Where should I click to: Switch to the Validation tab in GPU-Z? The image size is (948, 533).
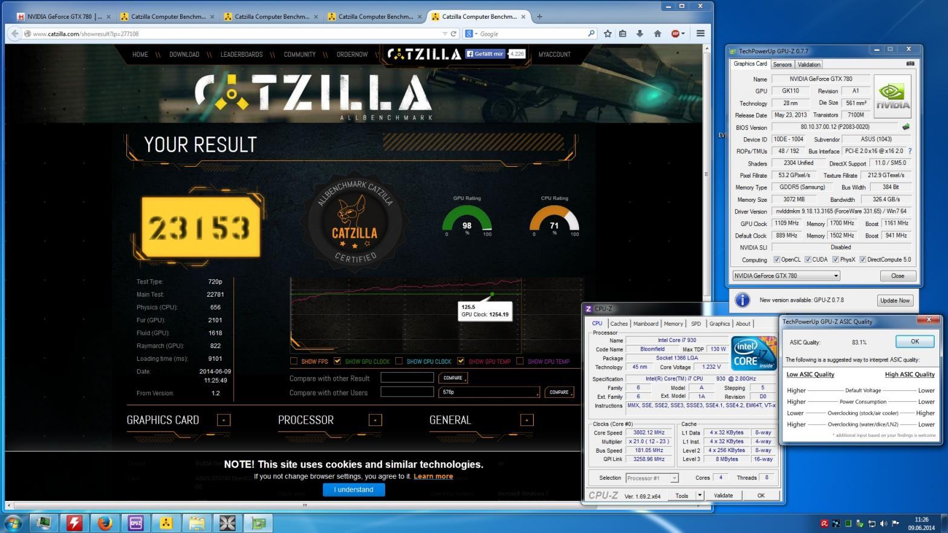pos(809,64)
